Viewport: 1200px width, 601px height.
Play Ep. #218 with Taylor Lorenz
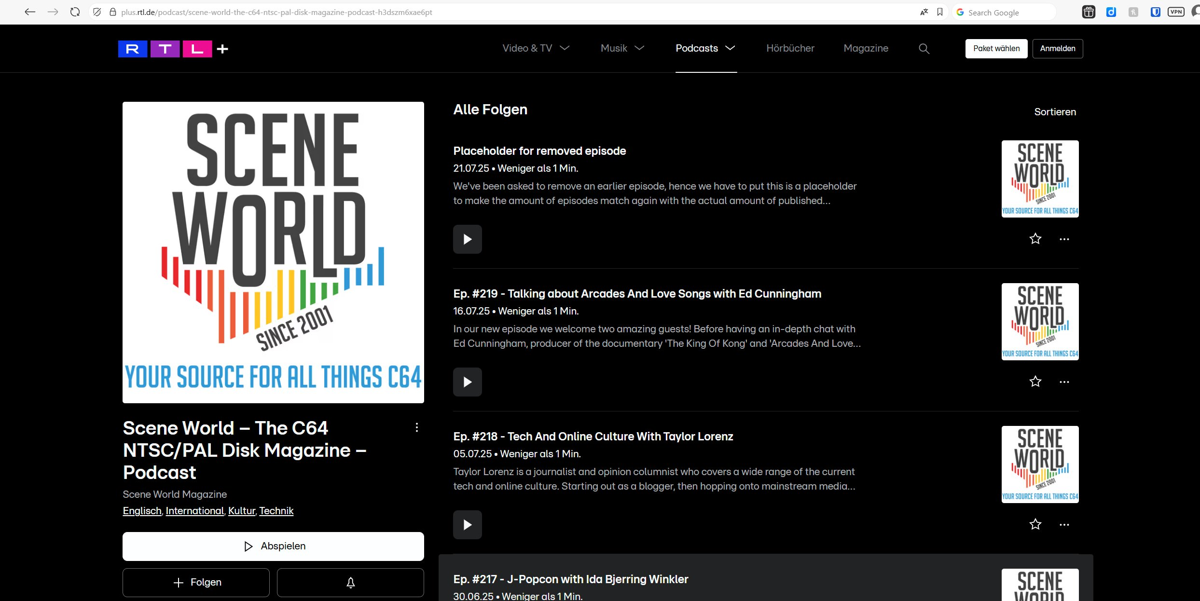coord(467,525)
